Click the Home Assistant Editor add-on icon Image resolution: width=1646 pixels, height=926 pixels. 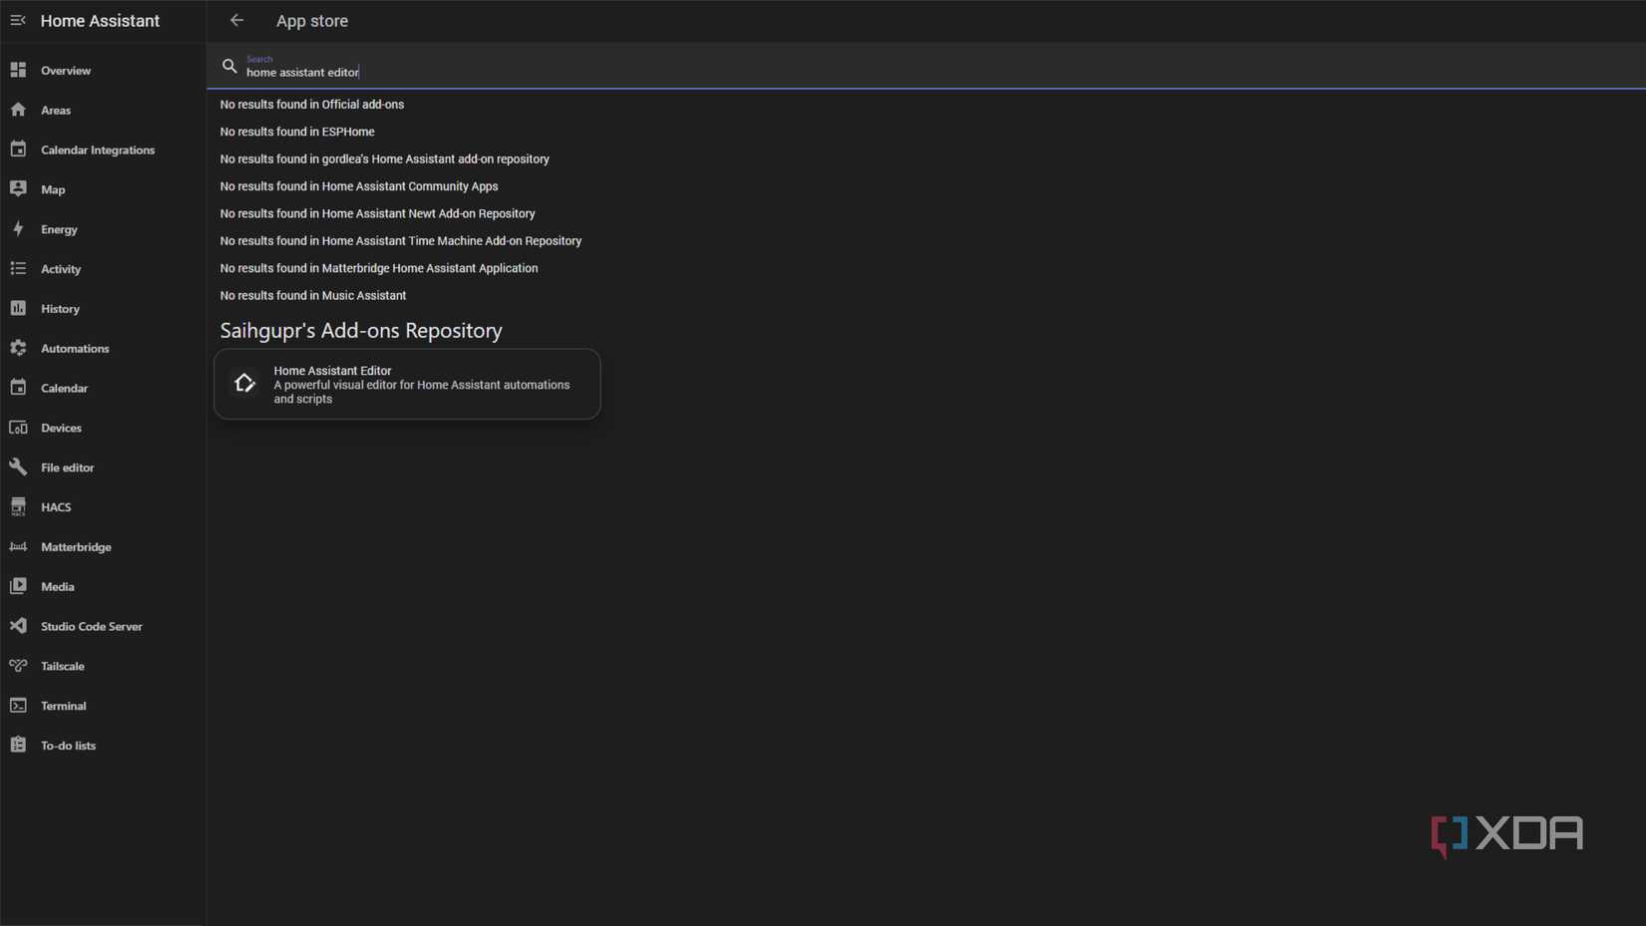point(244,384)
